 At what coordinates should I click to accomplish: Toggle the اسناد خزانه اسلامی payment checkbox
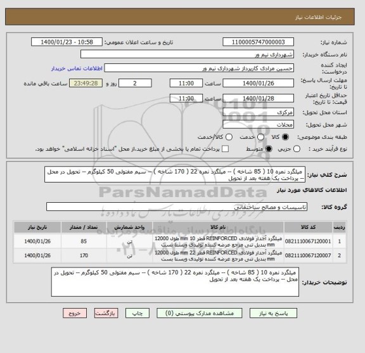tap(225, 149)
